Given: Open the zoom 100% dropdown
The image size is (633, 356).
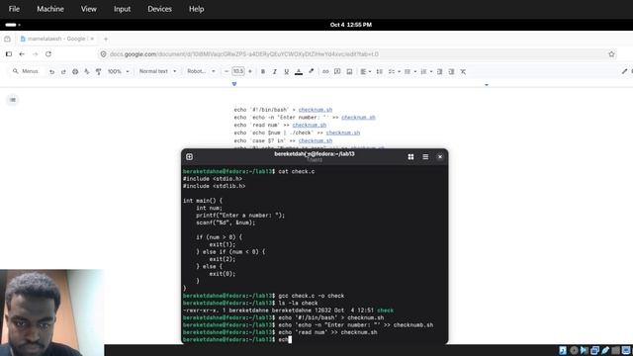Looking at the screenshot, I should tap(119, 71).
